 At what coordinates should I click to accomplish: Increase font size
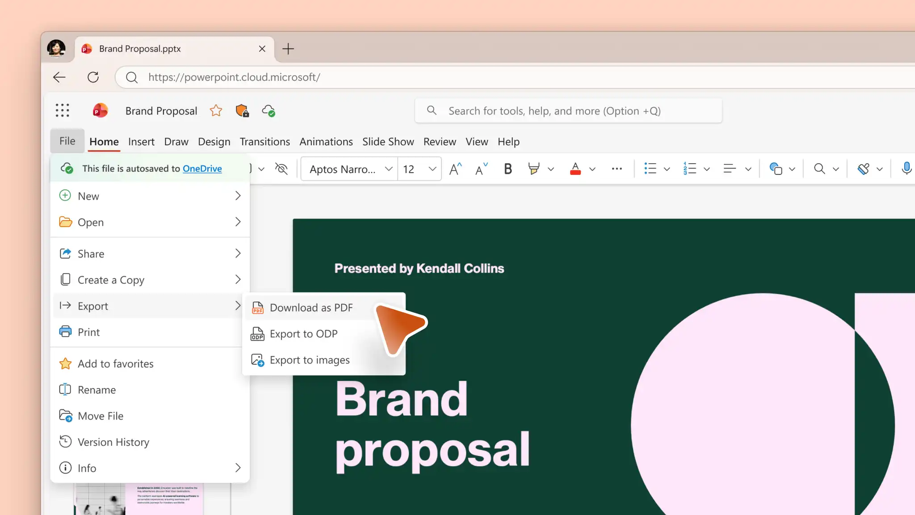455,169
